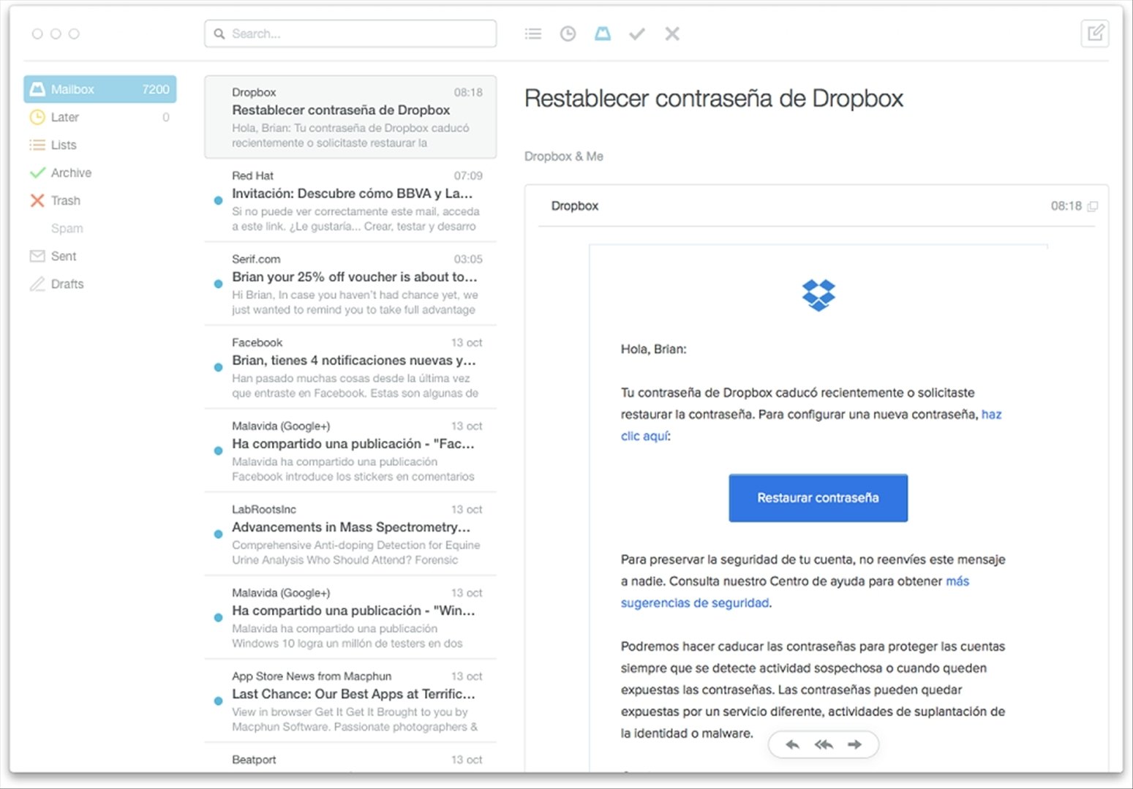Click the Archive checkmark icon in sidebar
Image resolution: width=1133 pixels, height=789 pixels.
click(x=37, y=173)
